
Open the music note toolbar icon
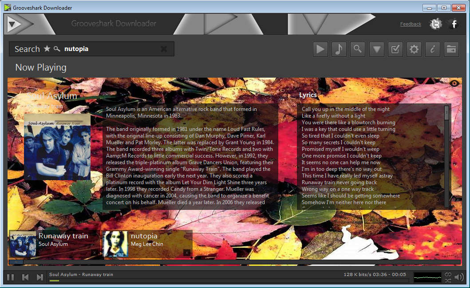coord(339,49)
